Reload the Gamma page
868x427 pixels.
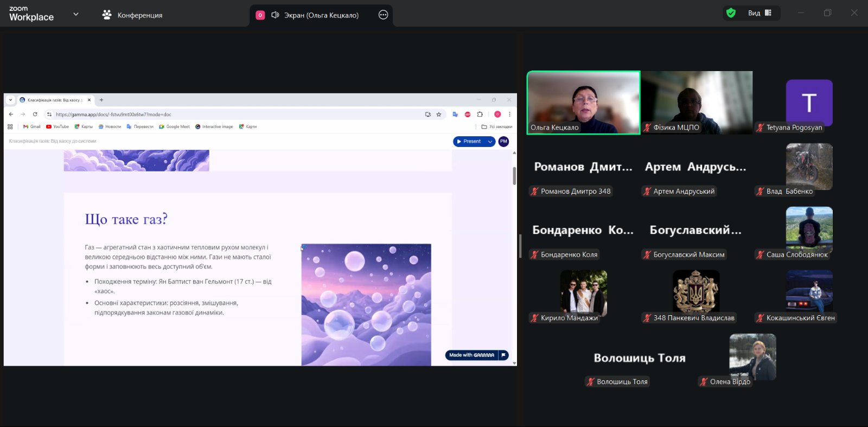tap(35, 114)
